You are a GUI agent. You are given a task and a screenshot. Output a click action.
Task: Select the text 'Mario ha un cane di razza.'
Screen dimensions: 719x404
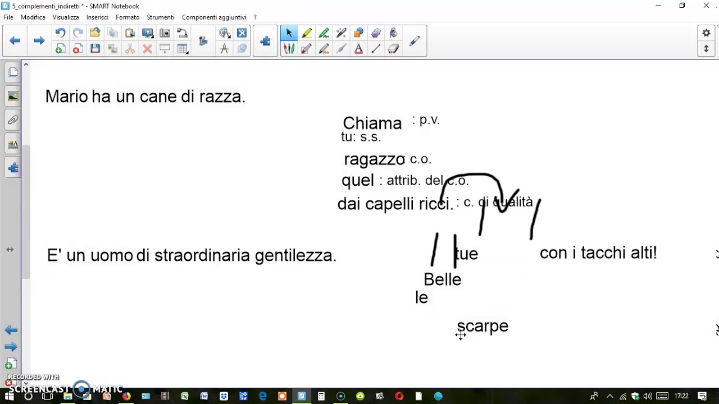pos(145,97)
